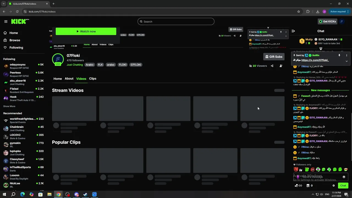Open a new Chrome tab
This screenshot has width=352, height=198.
pos(53,4)
